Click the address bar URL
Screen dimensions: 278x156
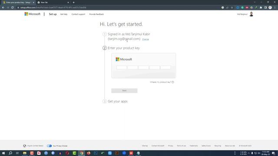pyautogui.click(x=53, y=8)
